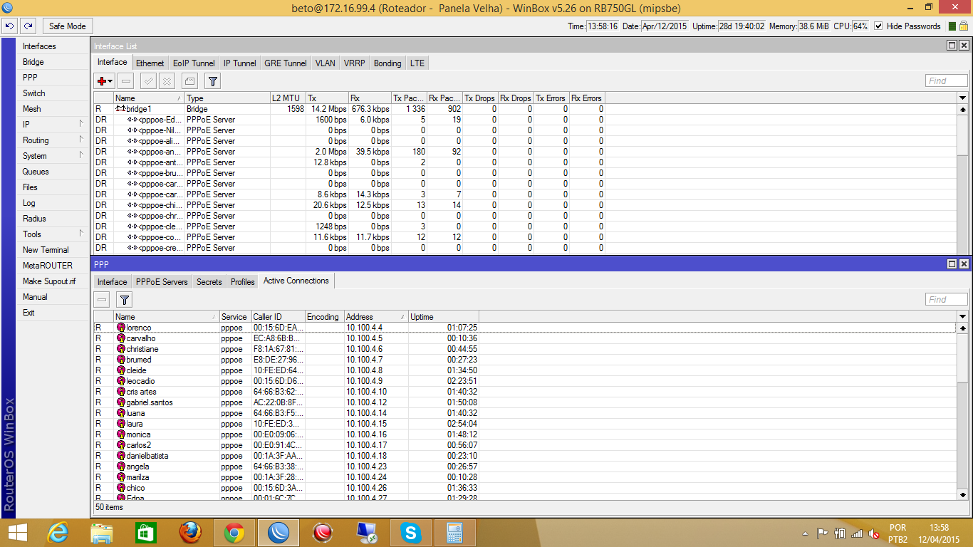Sort Interface List by Name column header
Screen dimensions: 973x547
pyautogui.click(x=149, y=98)
